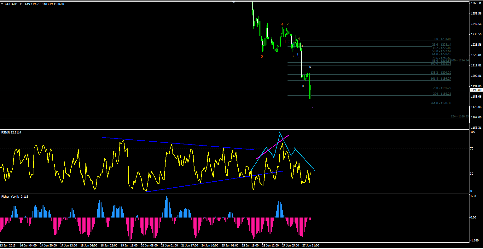This screenshot has width=483, height=249.
Task: Select the Fibonacci label '38.2 - 1225.09'
Action: click(x=442, y=48)
